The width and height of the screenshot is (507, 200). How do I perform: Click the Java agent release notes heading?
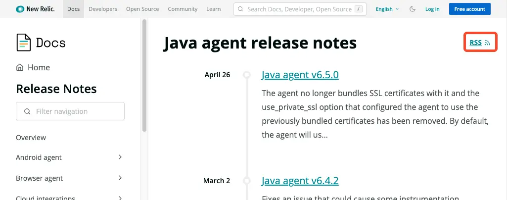click(x=260, y=44)
